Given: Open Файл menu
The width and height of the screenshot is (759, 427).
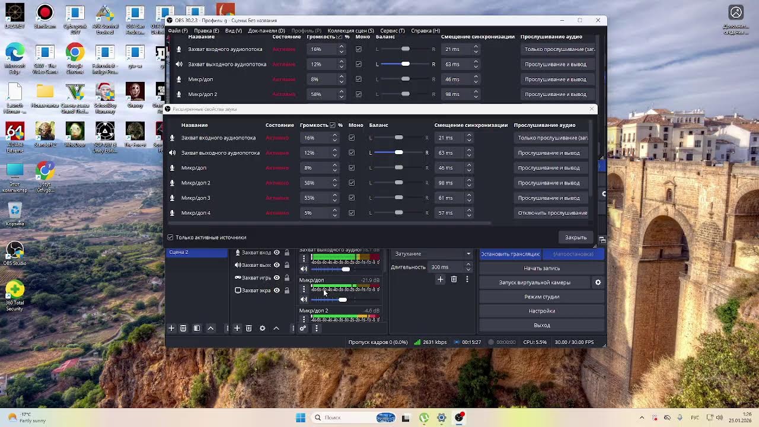Looking at the screenshot, I should [x=177, y=31].
